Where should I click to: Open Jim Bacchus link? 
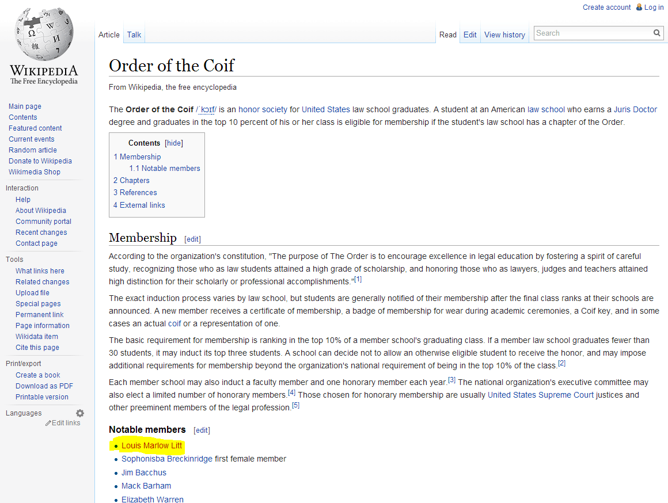point(143,472)
